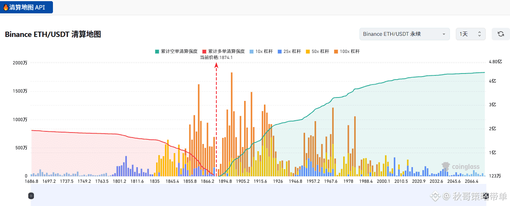Click the x-axis label 1957.2
This screenshot has width=510, height=206.
(313, 181)
